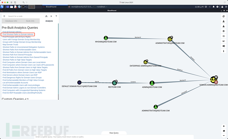This screenshot has height=139, width=228.
Task: Open the Export Graph icon
Action: [223, 21]
